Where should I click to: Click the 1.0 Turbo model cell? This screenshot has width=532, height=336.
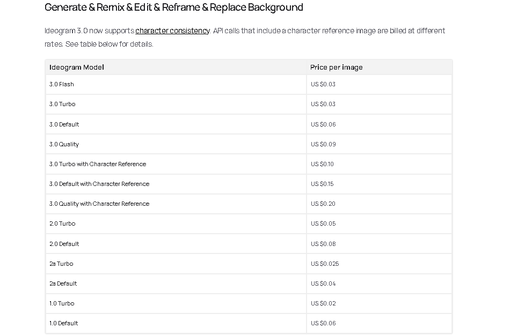[x=62, y=303]
